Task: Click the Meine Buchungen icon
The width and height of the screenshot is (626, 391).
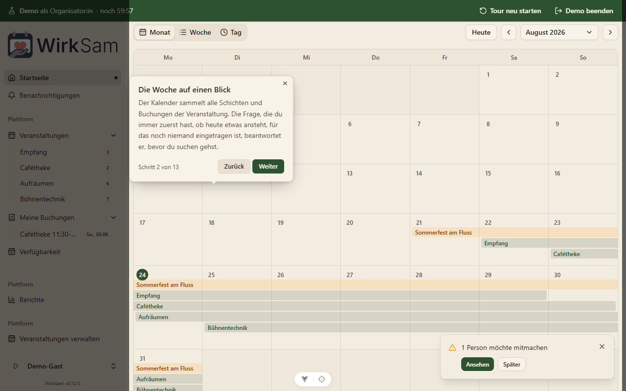Action: click(x=12, y=217)
